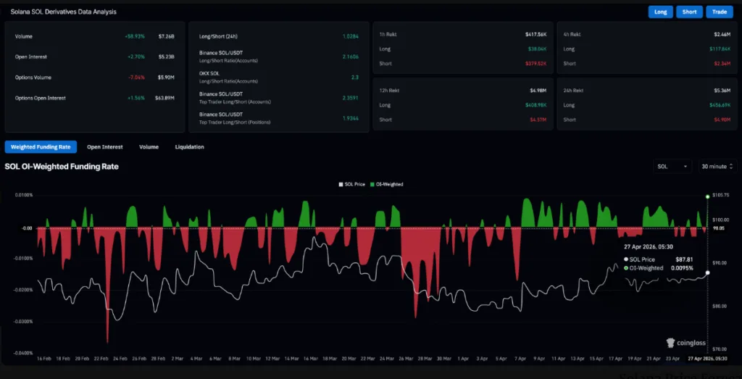The width and height of the screenshot is (742, 379).
Task: Switch to the Open Interest tab
Action: [x=104, y=147]
